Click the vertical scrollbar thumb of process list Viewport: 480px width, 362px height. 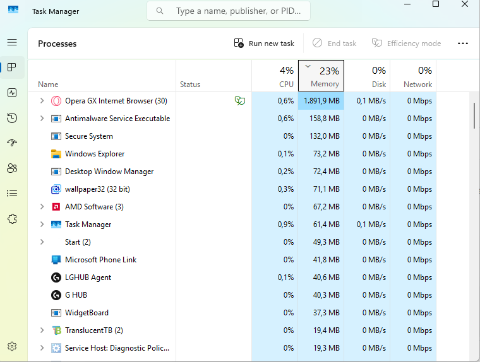pos(474,115)
